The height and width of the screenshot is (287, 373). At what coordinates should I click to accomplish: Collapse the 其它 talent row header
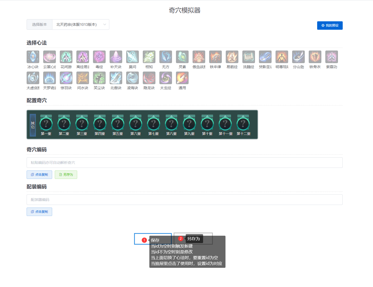tap(32, 124)
